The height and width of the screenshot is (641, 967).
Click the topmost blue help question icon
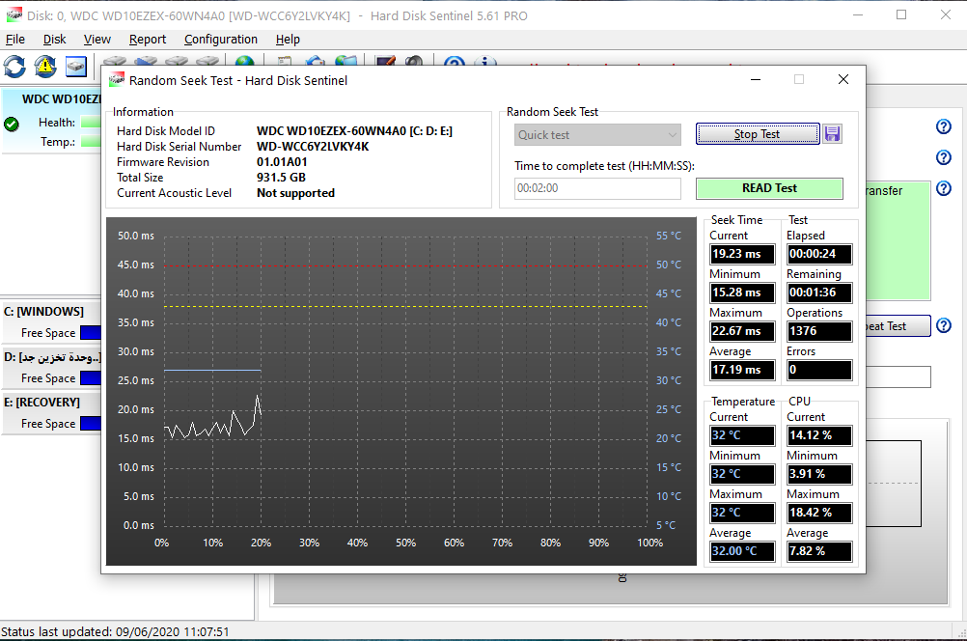943,127
